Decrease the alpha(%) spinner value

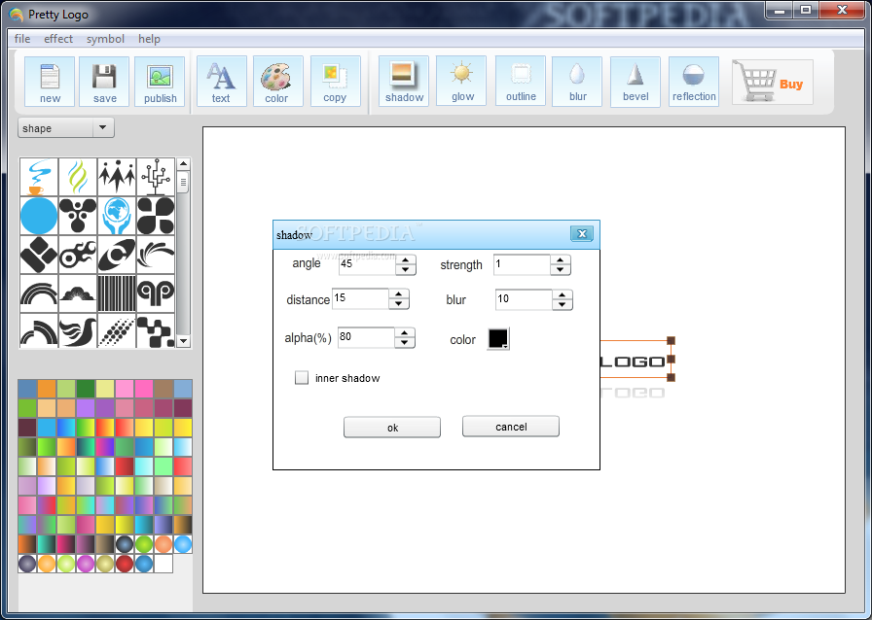(404, 342)
